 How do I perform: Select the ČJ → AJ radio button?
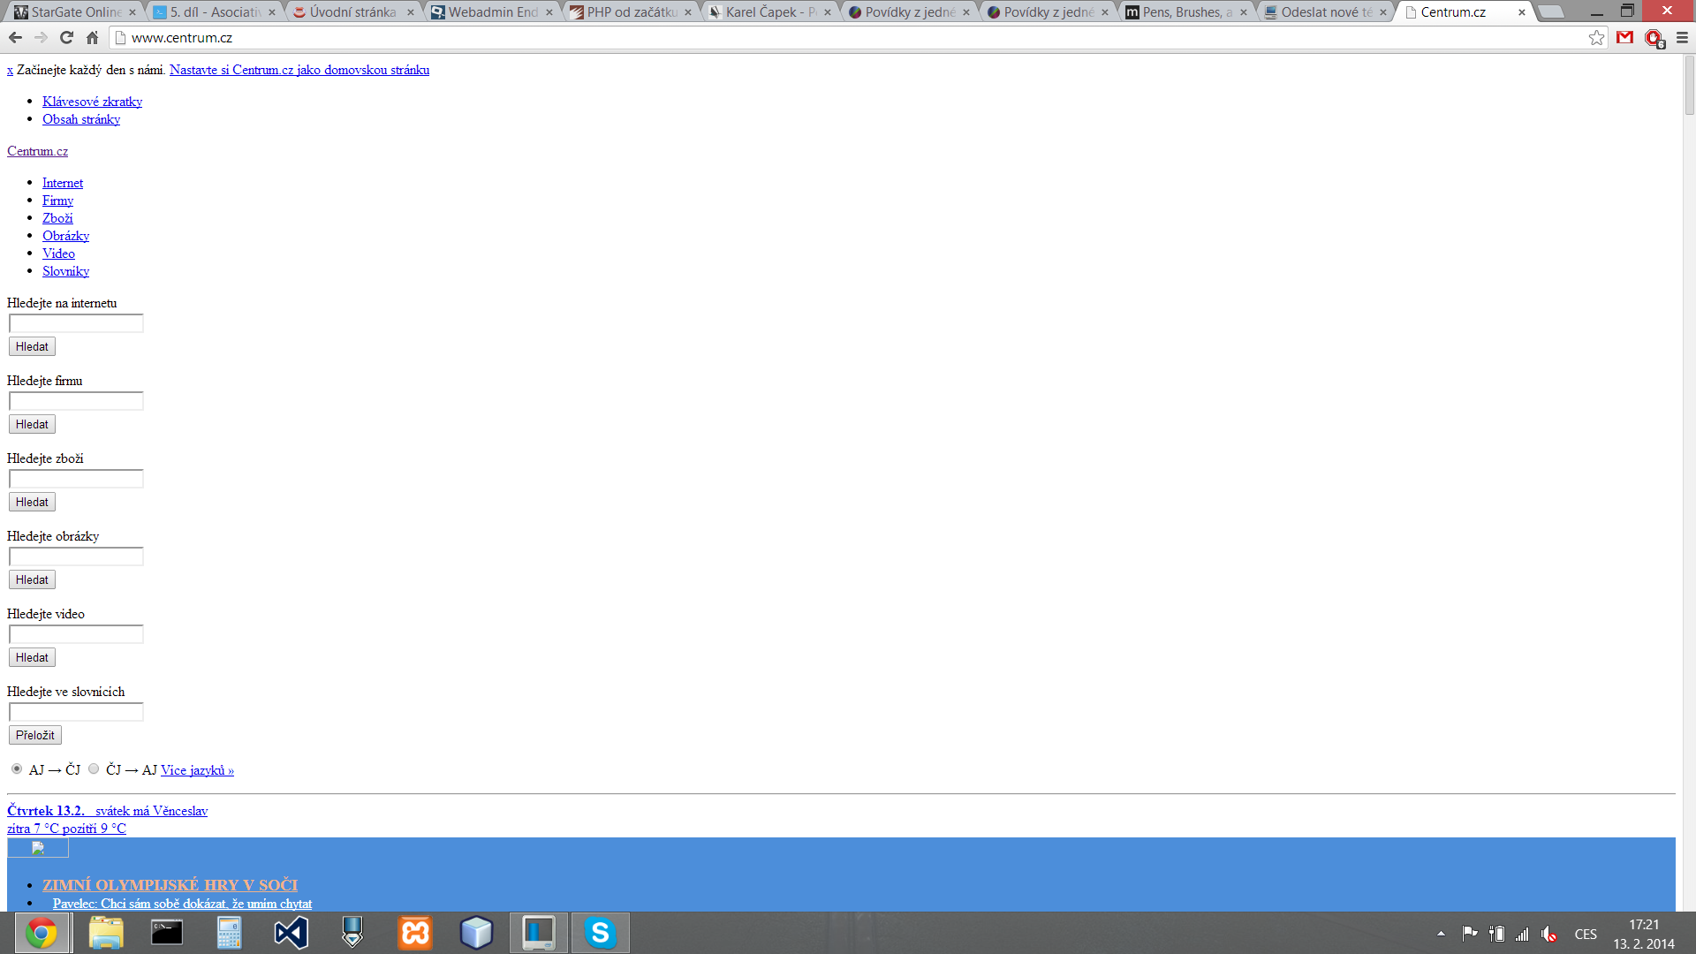(x=94, y=768)
